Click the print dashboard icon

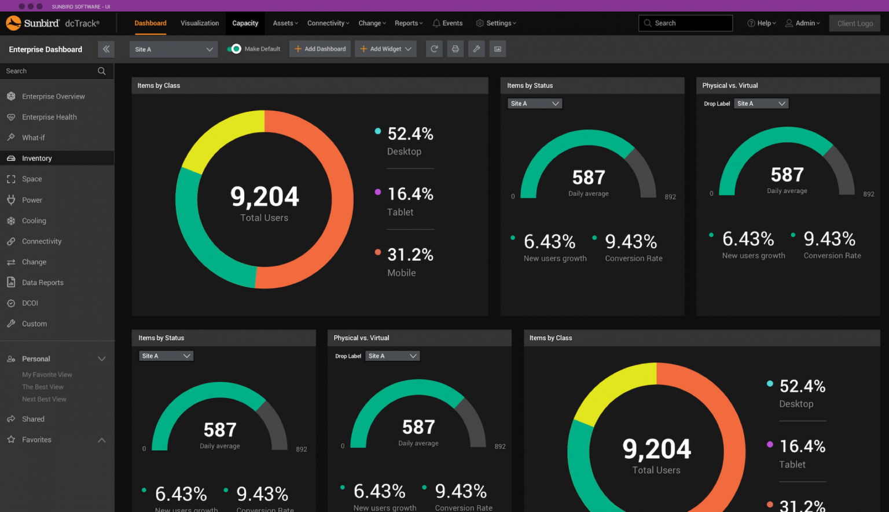(455, 49)
